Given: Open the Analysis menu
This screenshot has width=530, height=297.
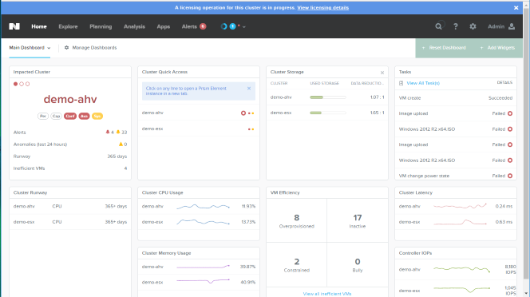Looking at the screenshot, I should pos(134,26).
